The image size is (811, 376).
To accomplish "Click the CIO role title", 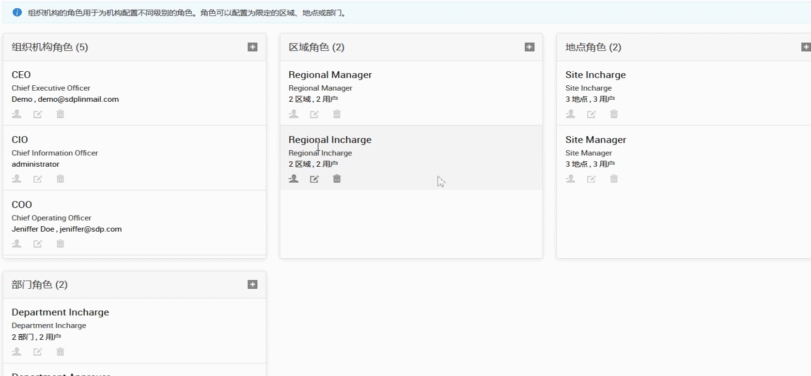I will coord(20,140).
